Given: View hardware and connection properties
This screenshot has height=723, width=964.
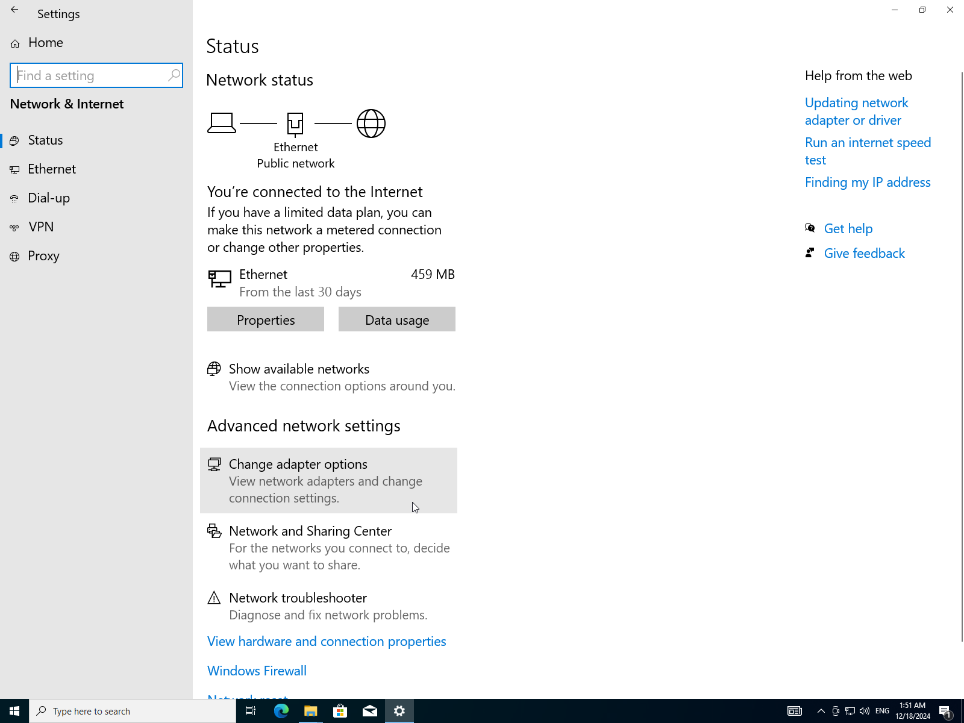Looking at the screenshot, I should click(x=327, y=642).
